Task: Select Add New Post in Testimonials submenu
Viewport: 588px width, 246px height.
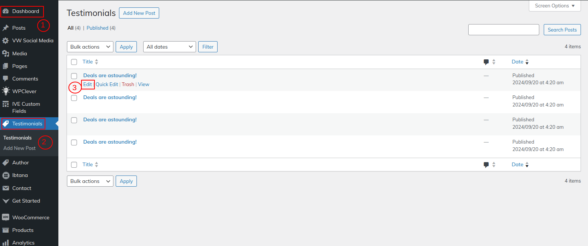Action: coord(19,148)
